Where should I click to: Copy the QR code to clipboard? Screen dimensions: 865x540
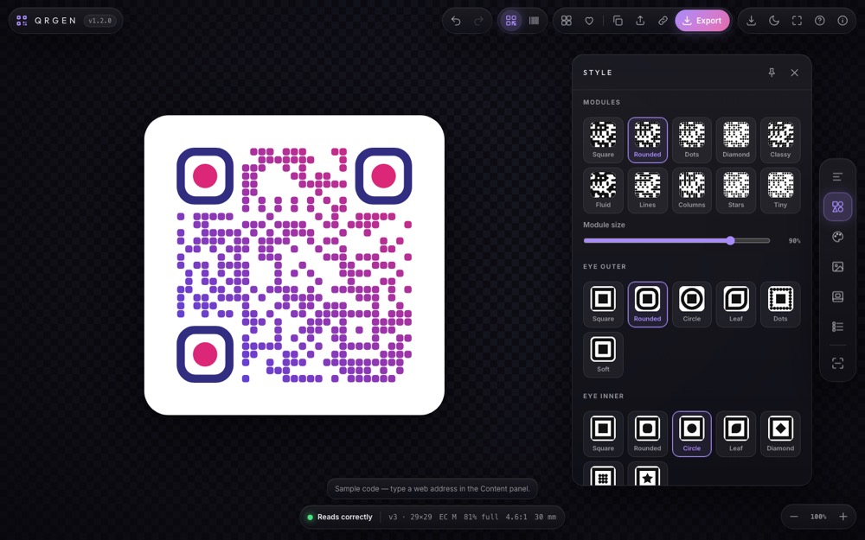[618, 21]
